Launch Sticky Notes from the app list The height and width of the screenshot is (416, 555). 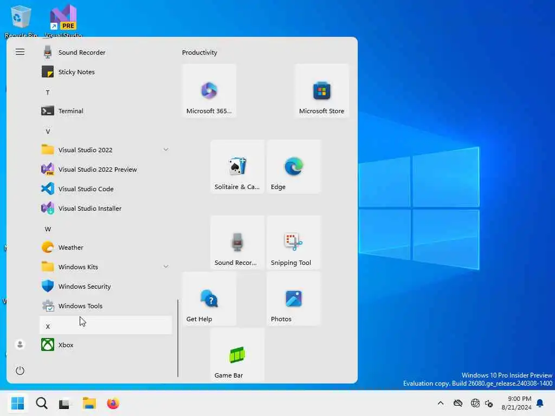tap(106, 72)
